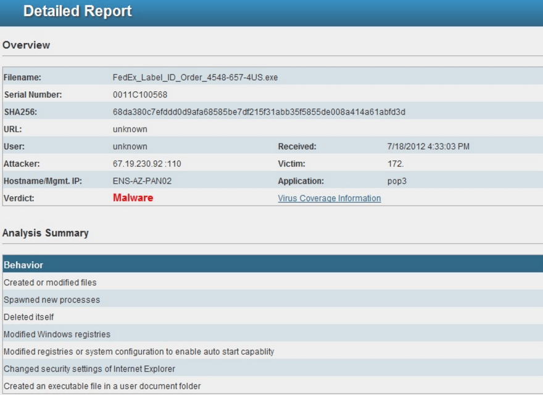Click the Victim: label
The height and width of the screenshot is (395, 543).
pos(292,164)
